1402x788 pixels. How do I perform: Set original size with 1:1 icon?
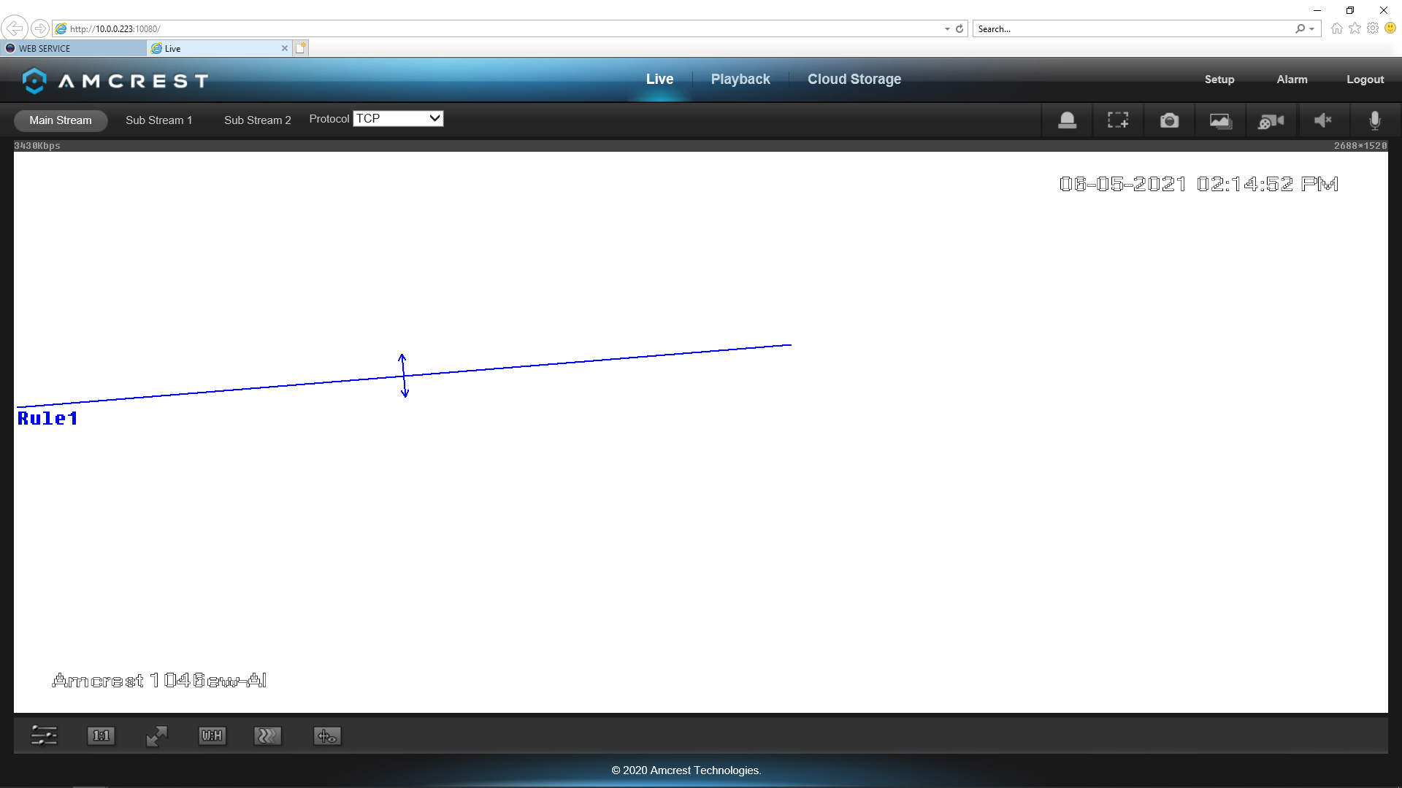click(101, 735)
